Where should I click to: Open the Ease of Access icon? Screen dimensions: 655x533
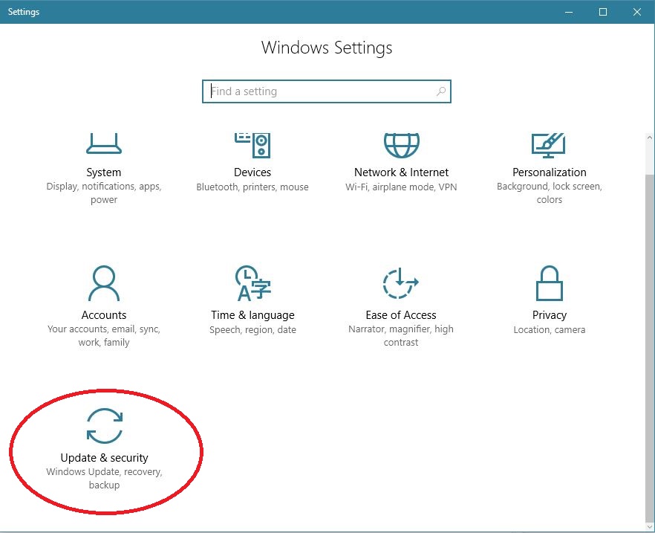point(401,283)
